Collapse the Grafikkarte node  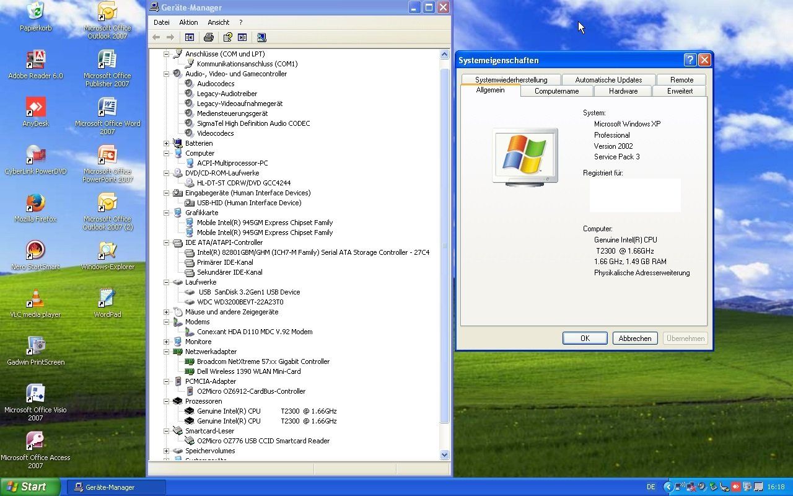(x=166, y=213)
